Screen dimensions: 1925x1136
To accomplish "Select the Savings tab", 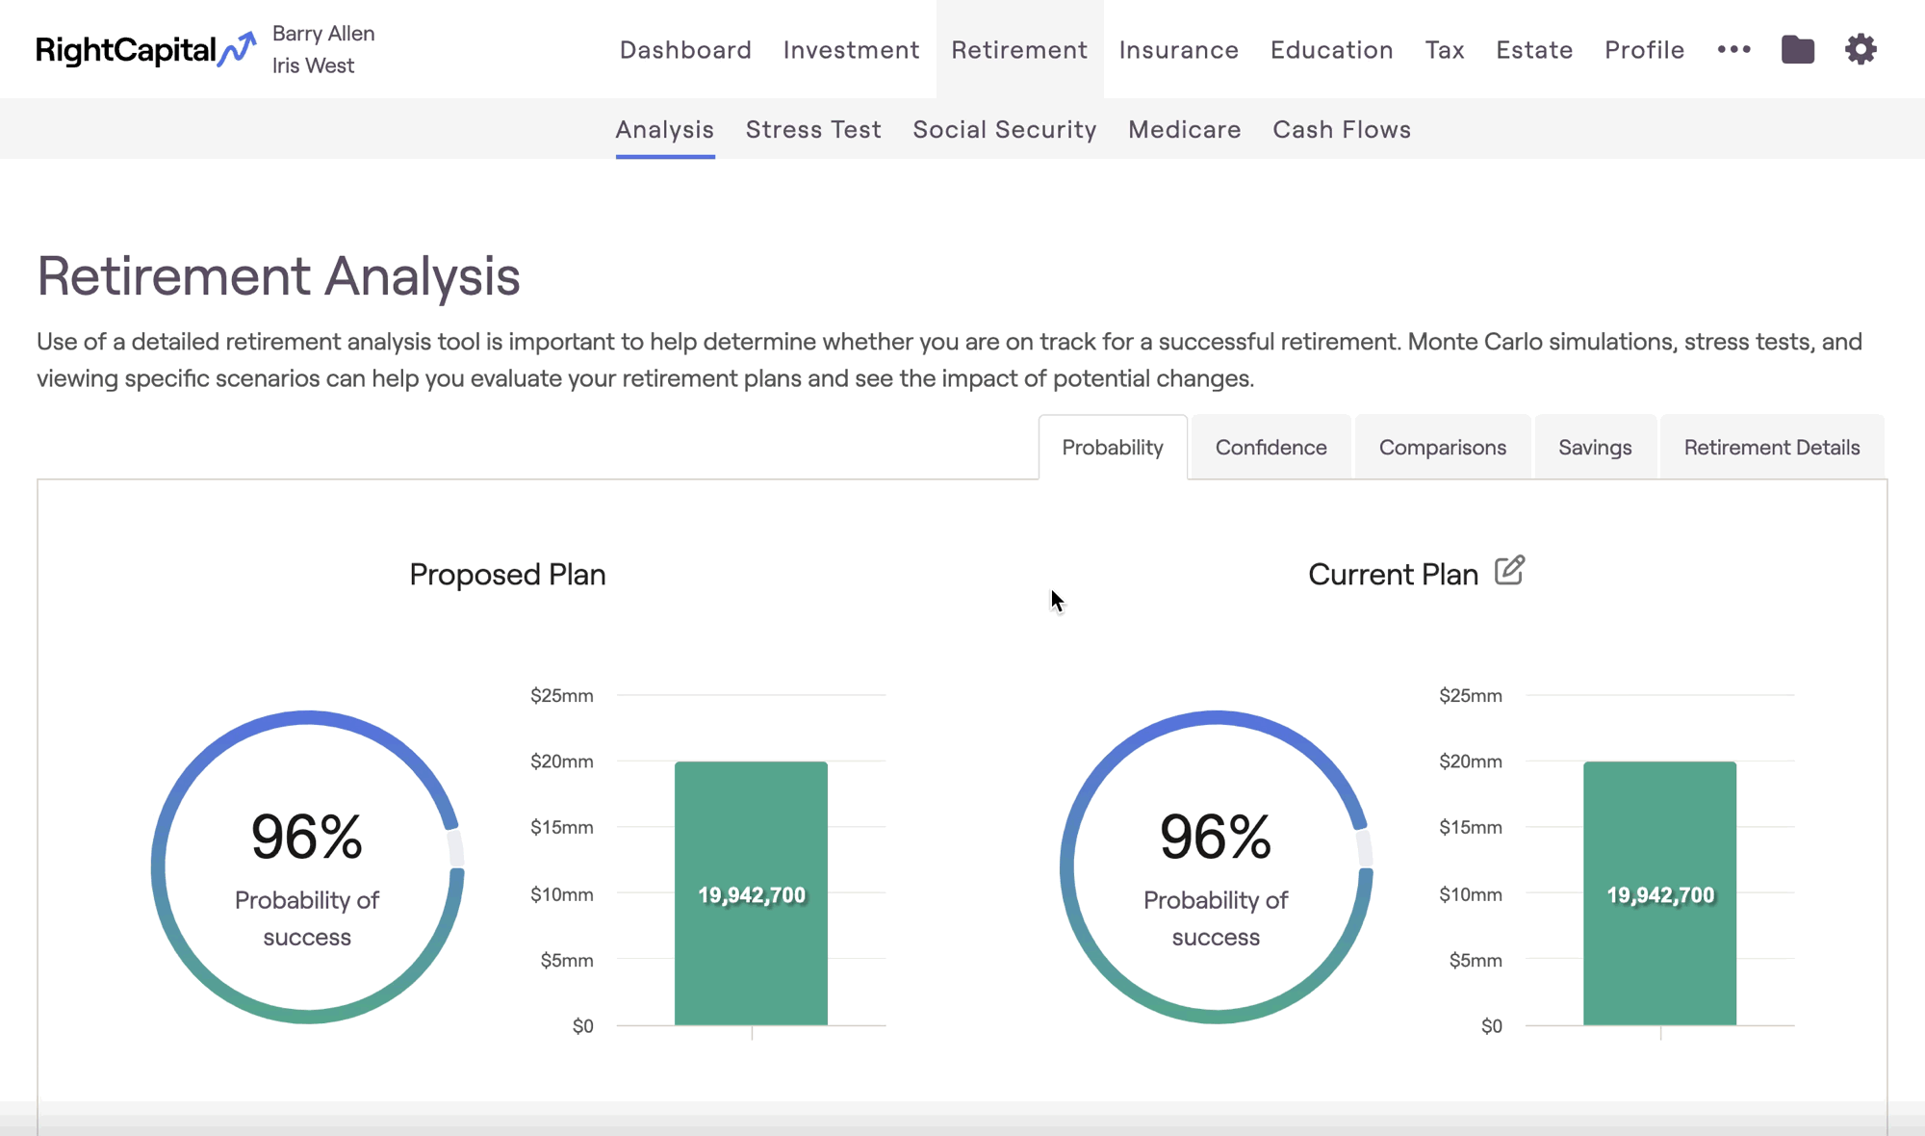I will 1595,448.
